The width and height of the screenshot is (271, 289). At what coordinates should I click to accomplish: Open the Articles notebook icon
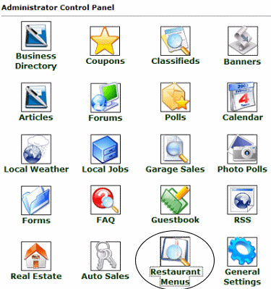[36, 97]
